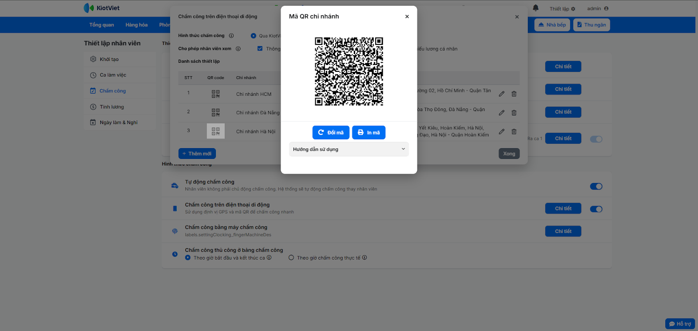The height and width of the screenshot is (331, 698).
Task: Click the Chi nhánh Đà Nẵng name
Action: [258, 113]
